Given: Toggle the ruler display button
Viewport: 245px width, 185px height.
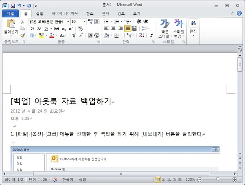Looking at the screenshot, I should (240, 50).
